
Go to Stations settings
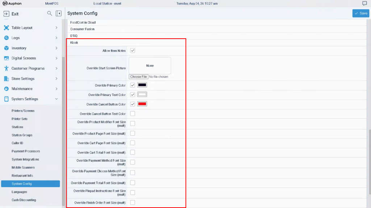point(17,127)
